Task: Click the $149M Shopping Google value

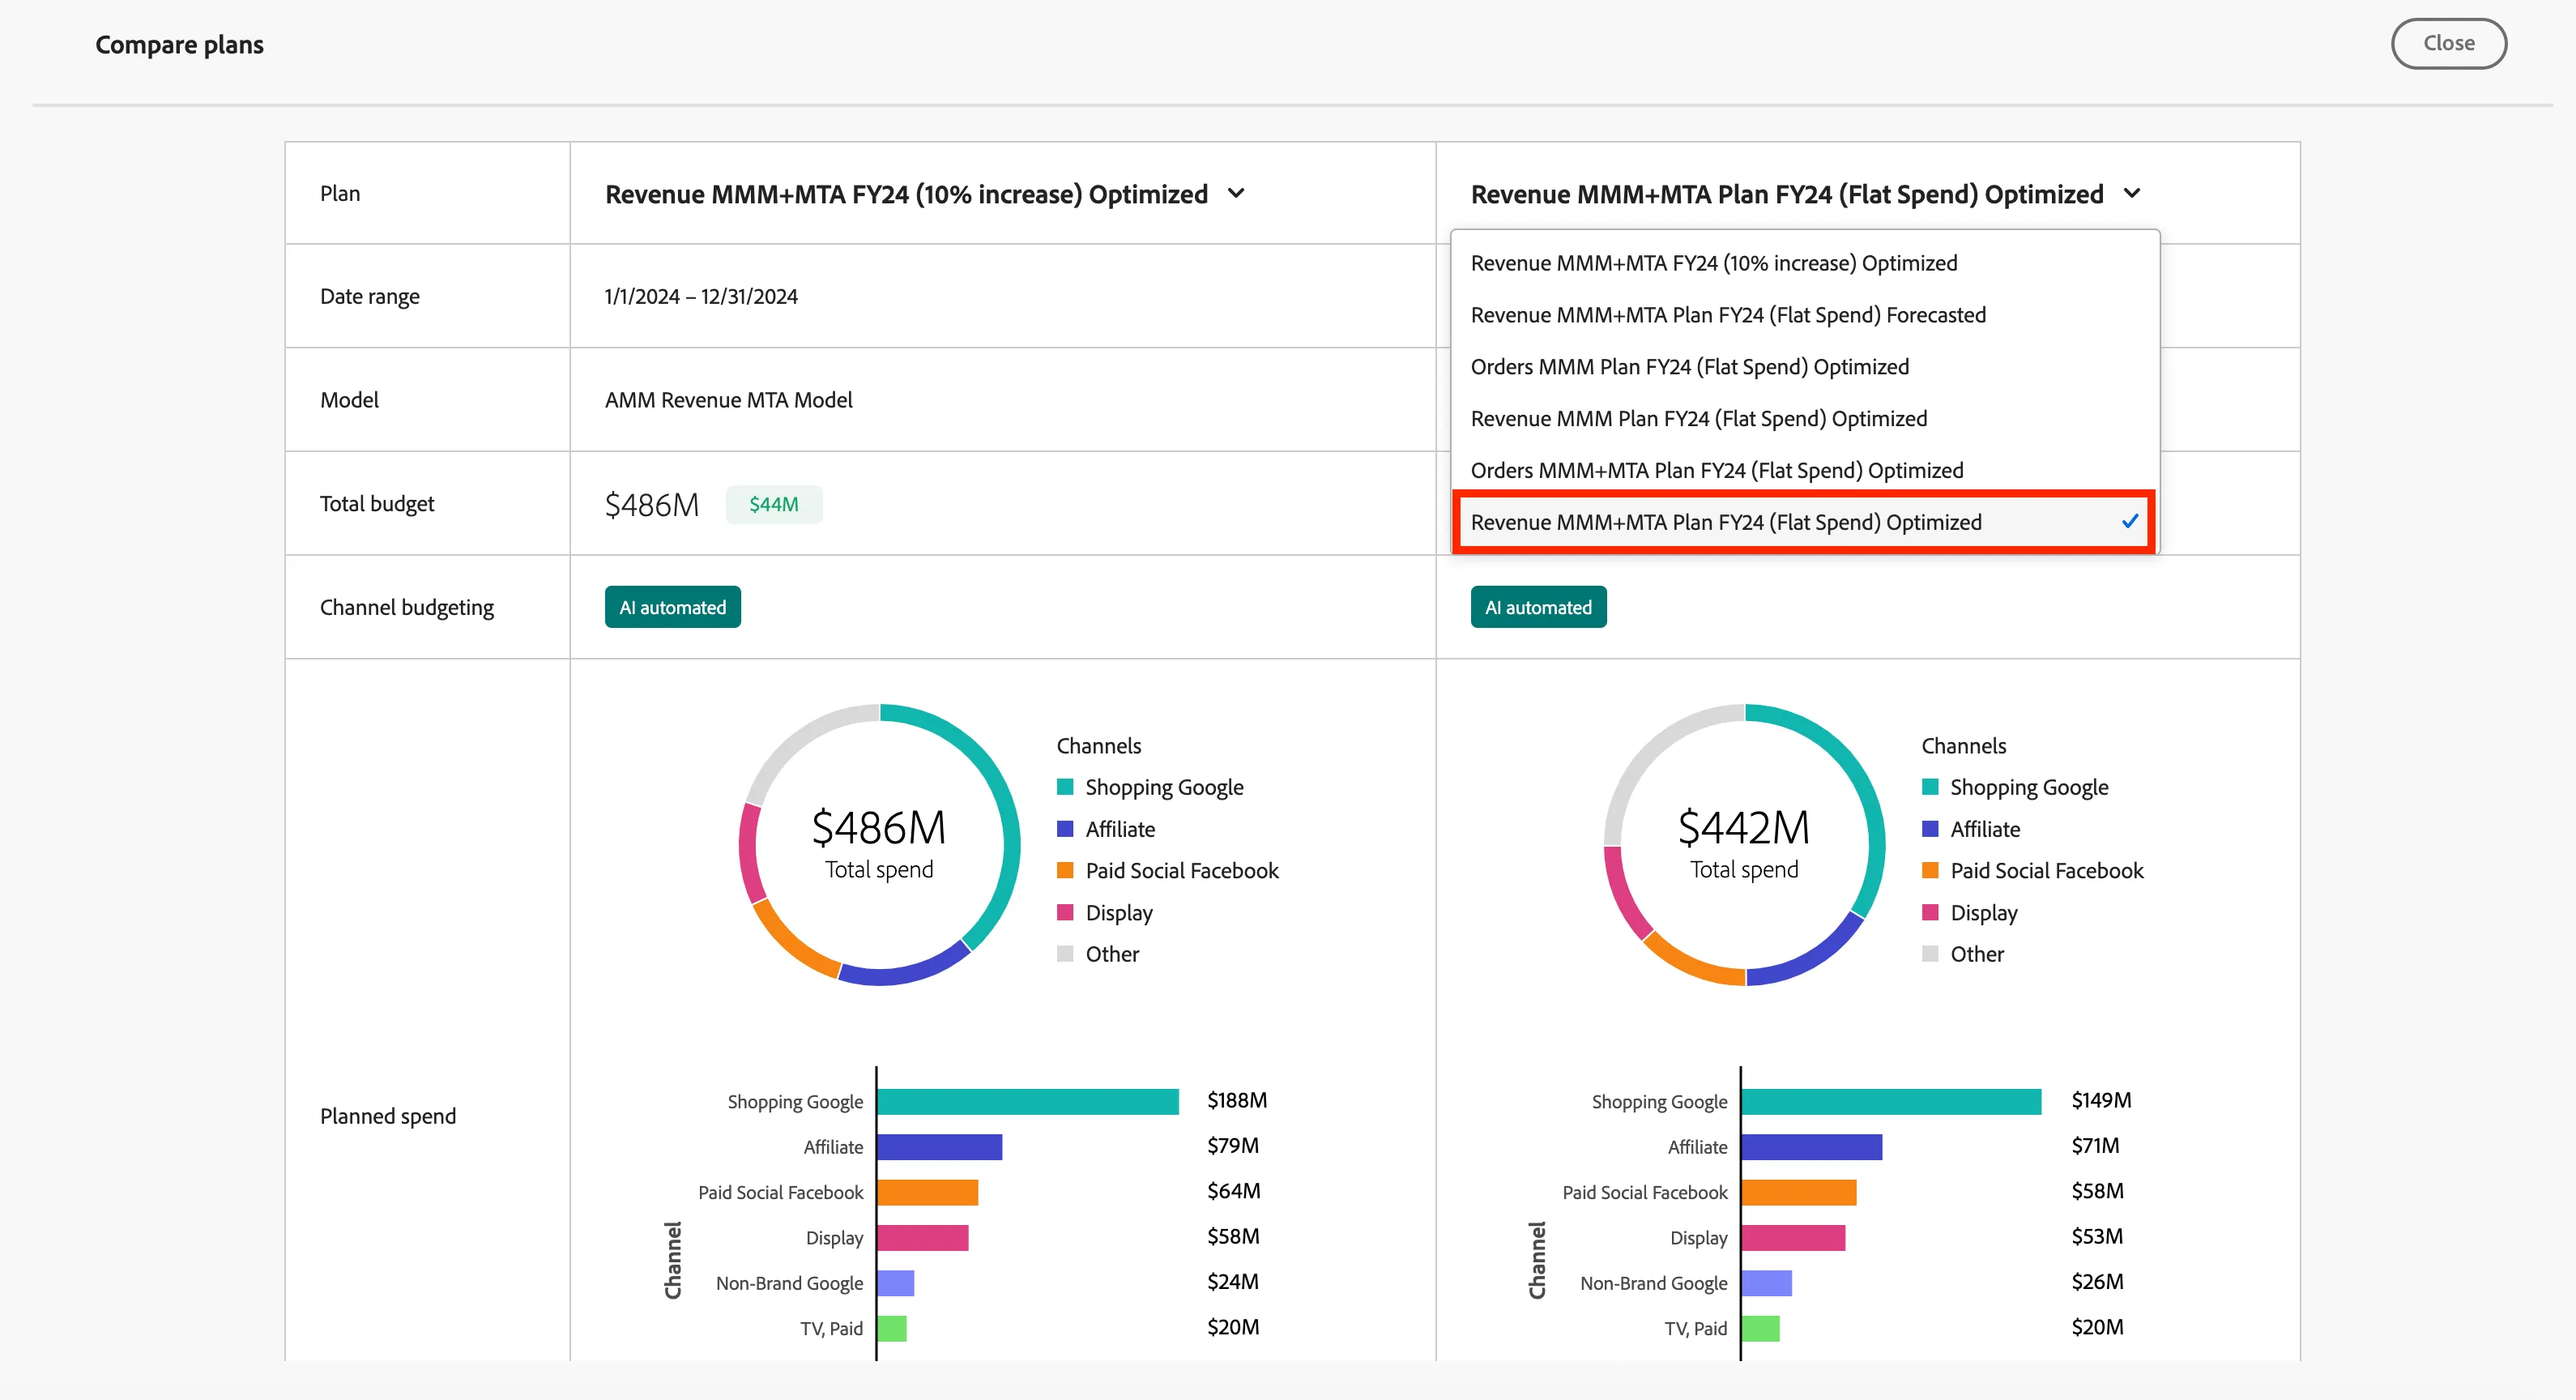Action: 2101,1100
